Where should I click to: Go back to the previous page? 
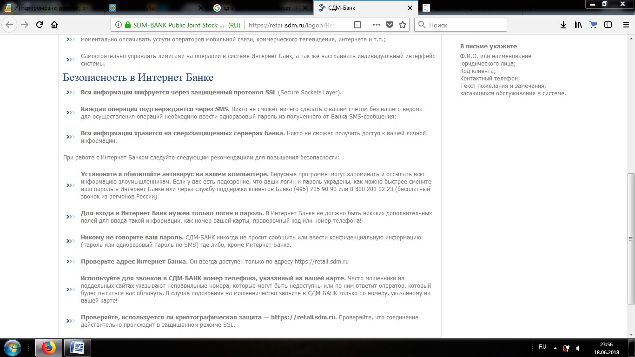coord(9,25)
